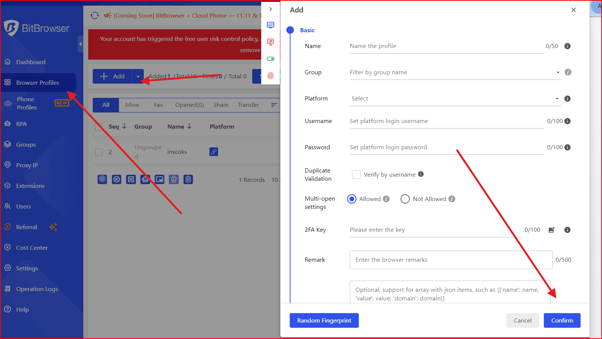Click the megaphone announcement icon
The height and width of the screenshot is (339, 602).
108,15
